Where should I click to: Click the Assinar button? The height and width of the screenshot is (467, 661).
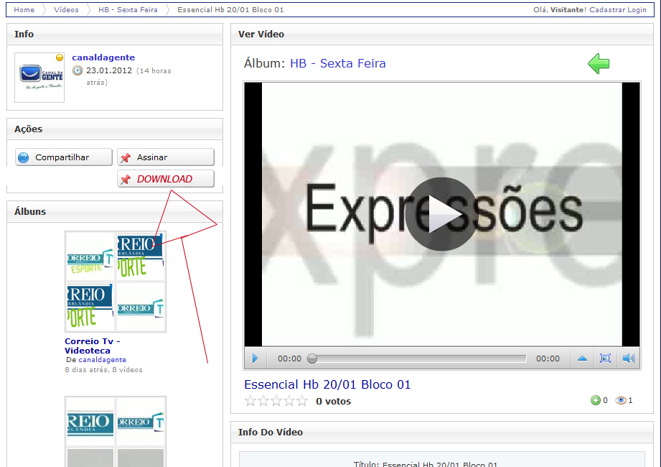[165, 157]
